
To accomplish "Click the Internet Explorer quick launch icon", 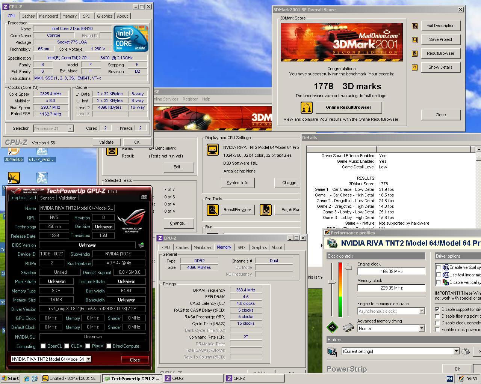I will click(27, 378).
